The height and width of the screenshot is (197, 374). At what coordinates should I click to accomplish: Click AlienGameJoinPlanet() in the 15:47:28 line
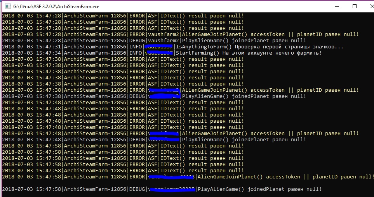point(215,34)
